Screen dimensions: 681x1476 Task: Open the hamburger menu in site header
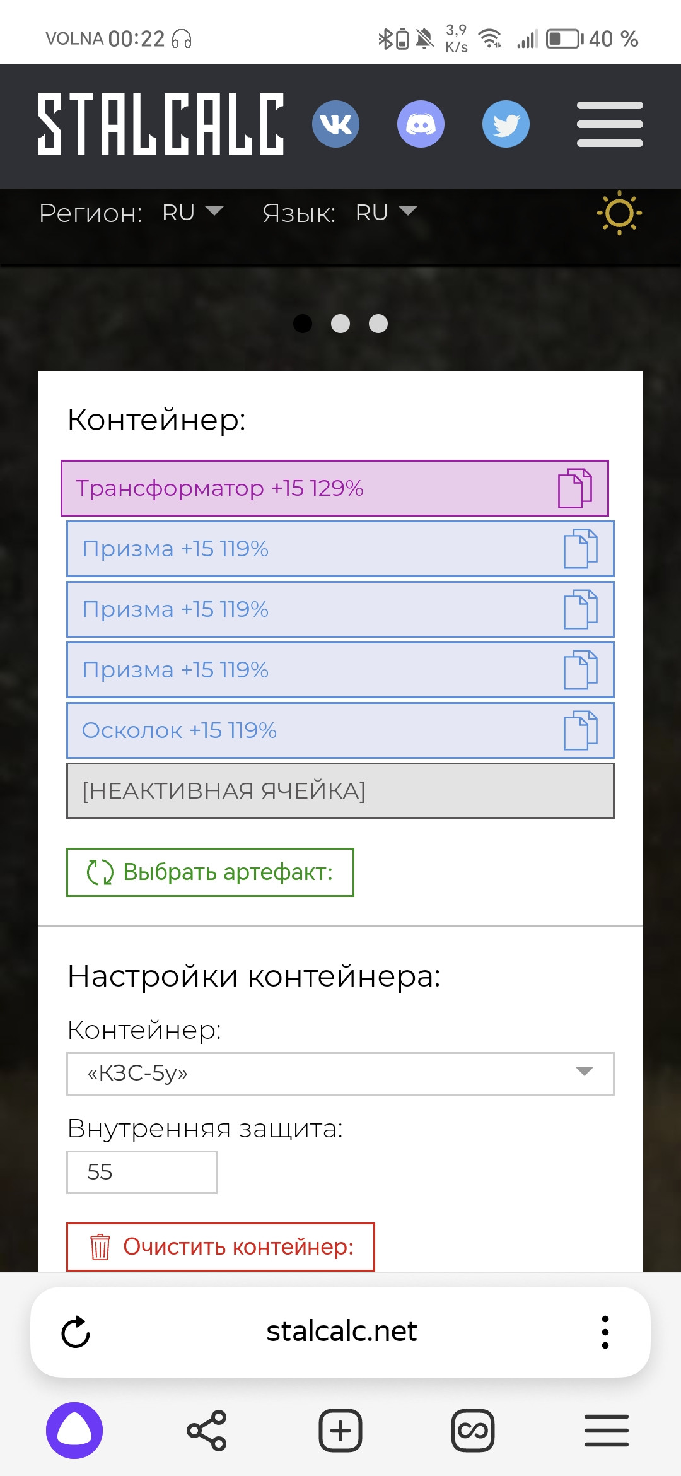(610, 124)
